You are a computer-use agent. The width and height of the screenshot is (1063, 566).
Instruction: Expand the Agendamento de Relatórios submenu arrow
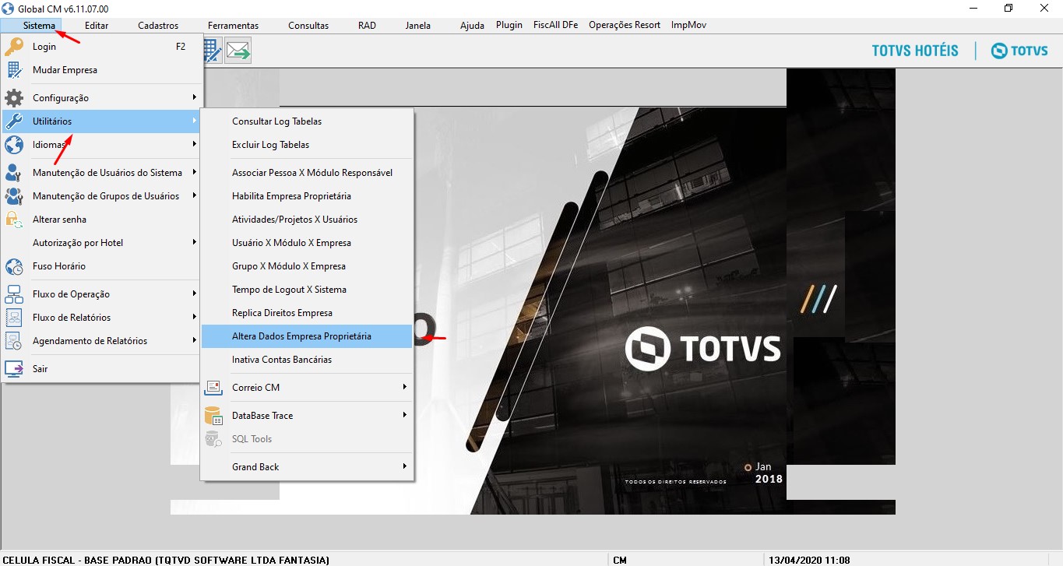pyautogui.click(x=194, y=341)
